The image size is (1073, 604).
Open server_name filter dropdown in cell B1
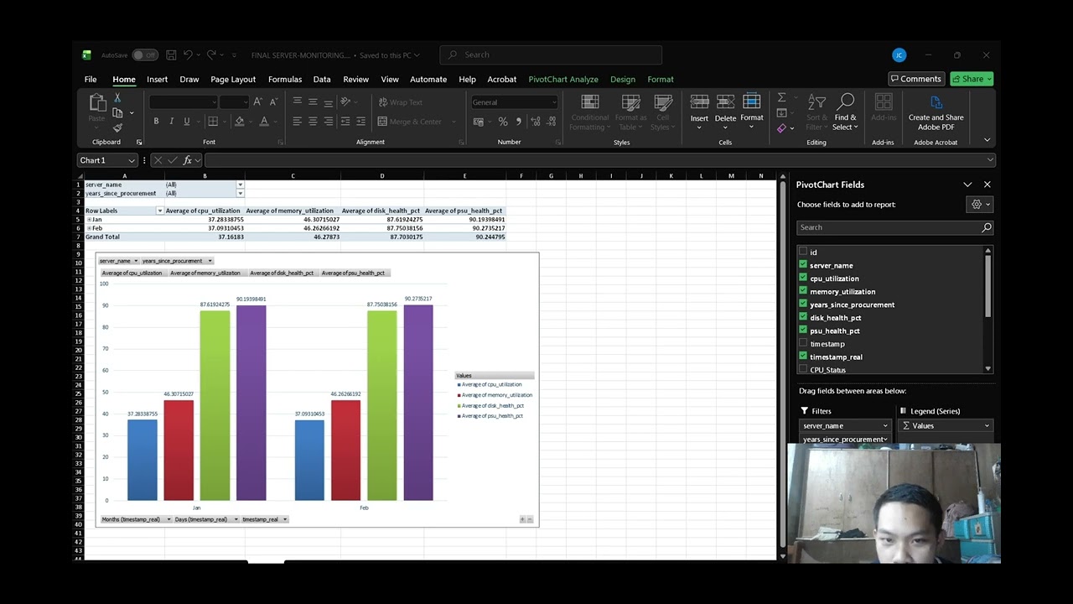240,185
